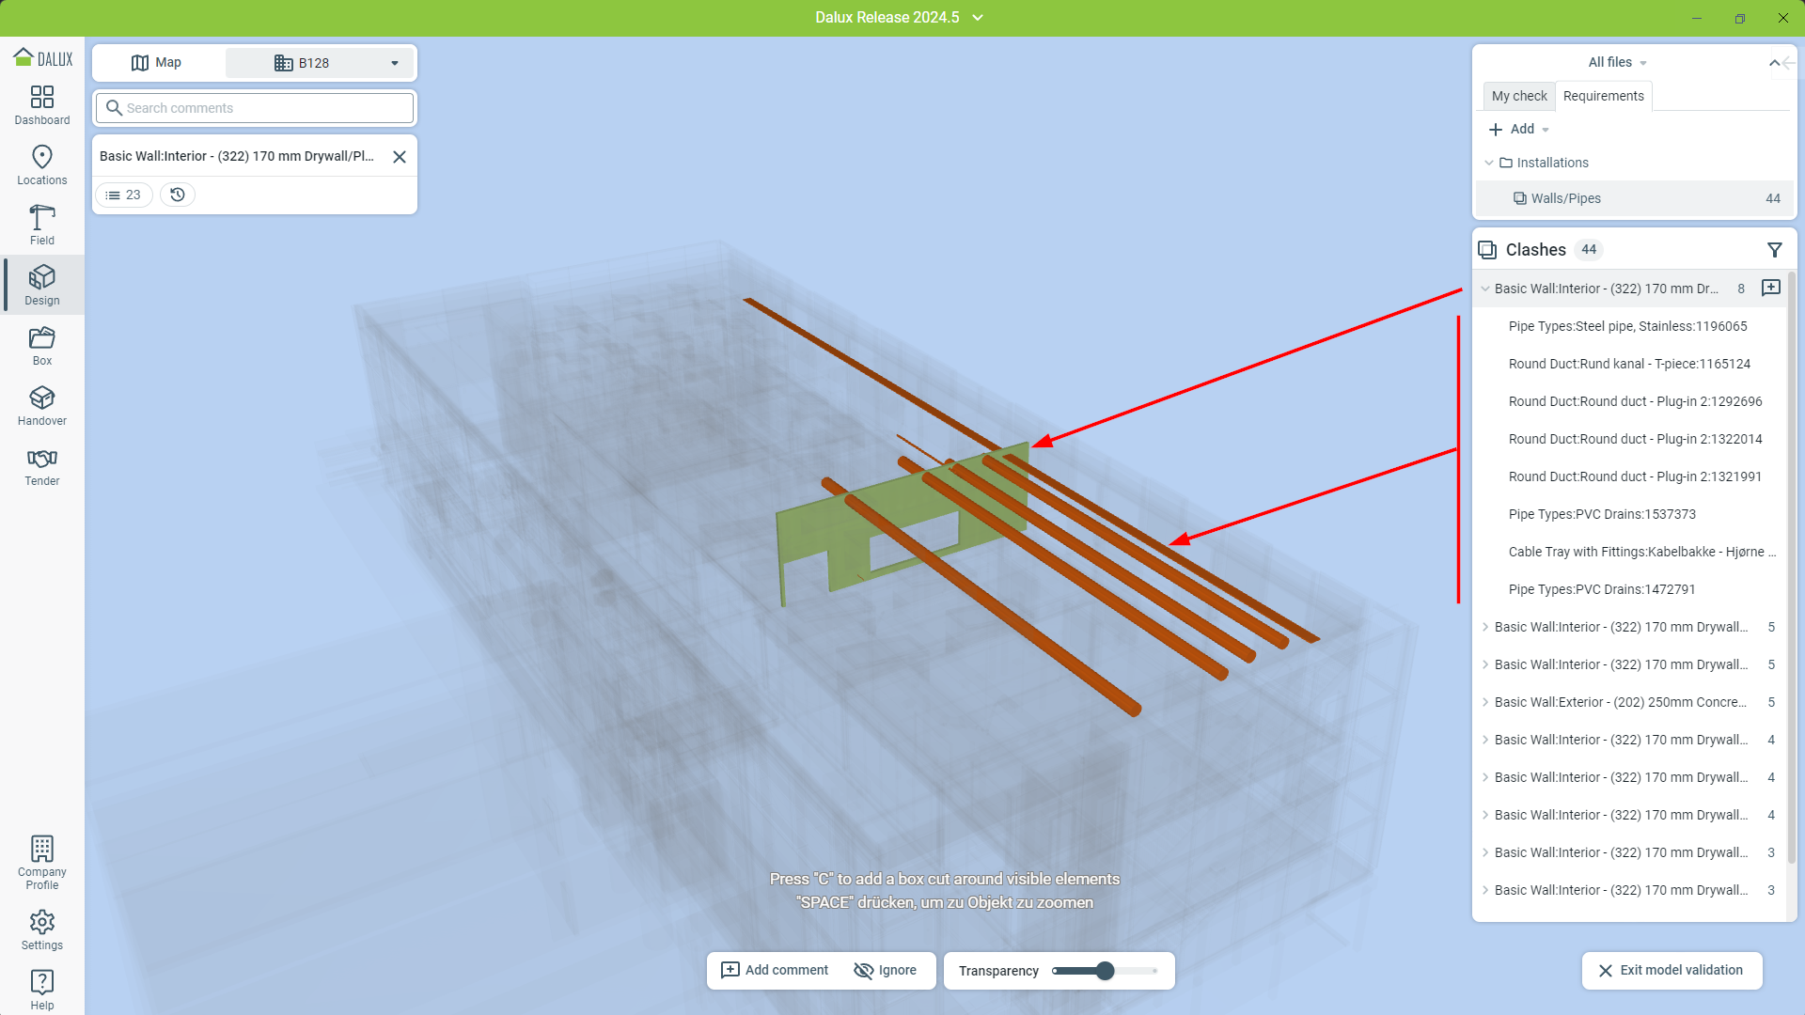Show the 23 comments list
Image resolution: width=1805 pixels, height=1015 pixels.
coord(124,195)
